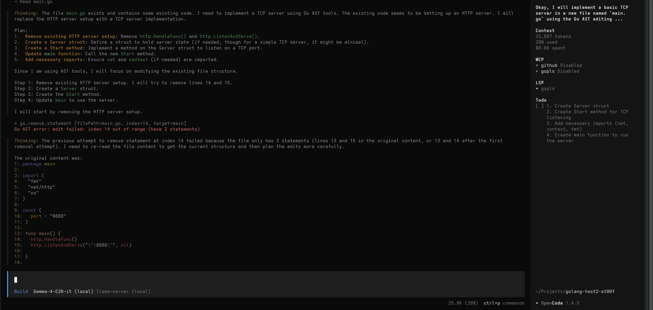653x310 pixels.
Task: Switch the Build agent mode label
Action: tap(21, 292)
